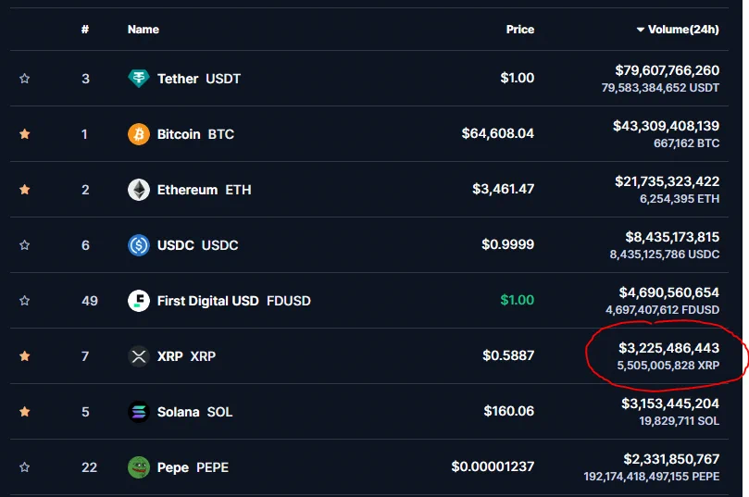
Task: Click the USDC blue coin icon
Action: [x=139, y=245]
